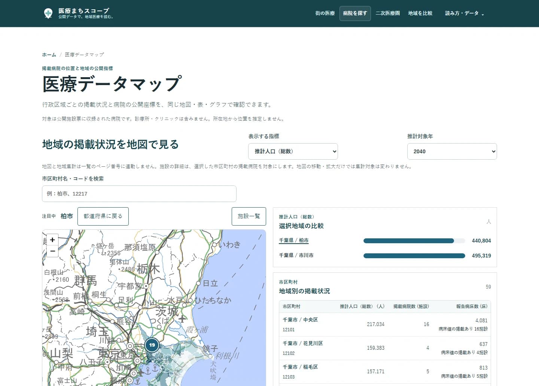Open the 地域を比較 nav item
The width and height of the screenshot is (539, 386).
[420, 13]
